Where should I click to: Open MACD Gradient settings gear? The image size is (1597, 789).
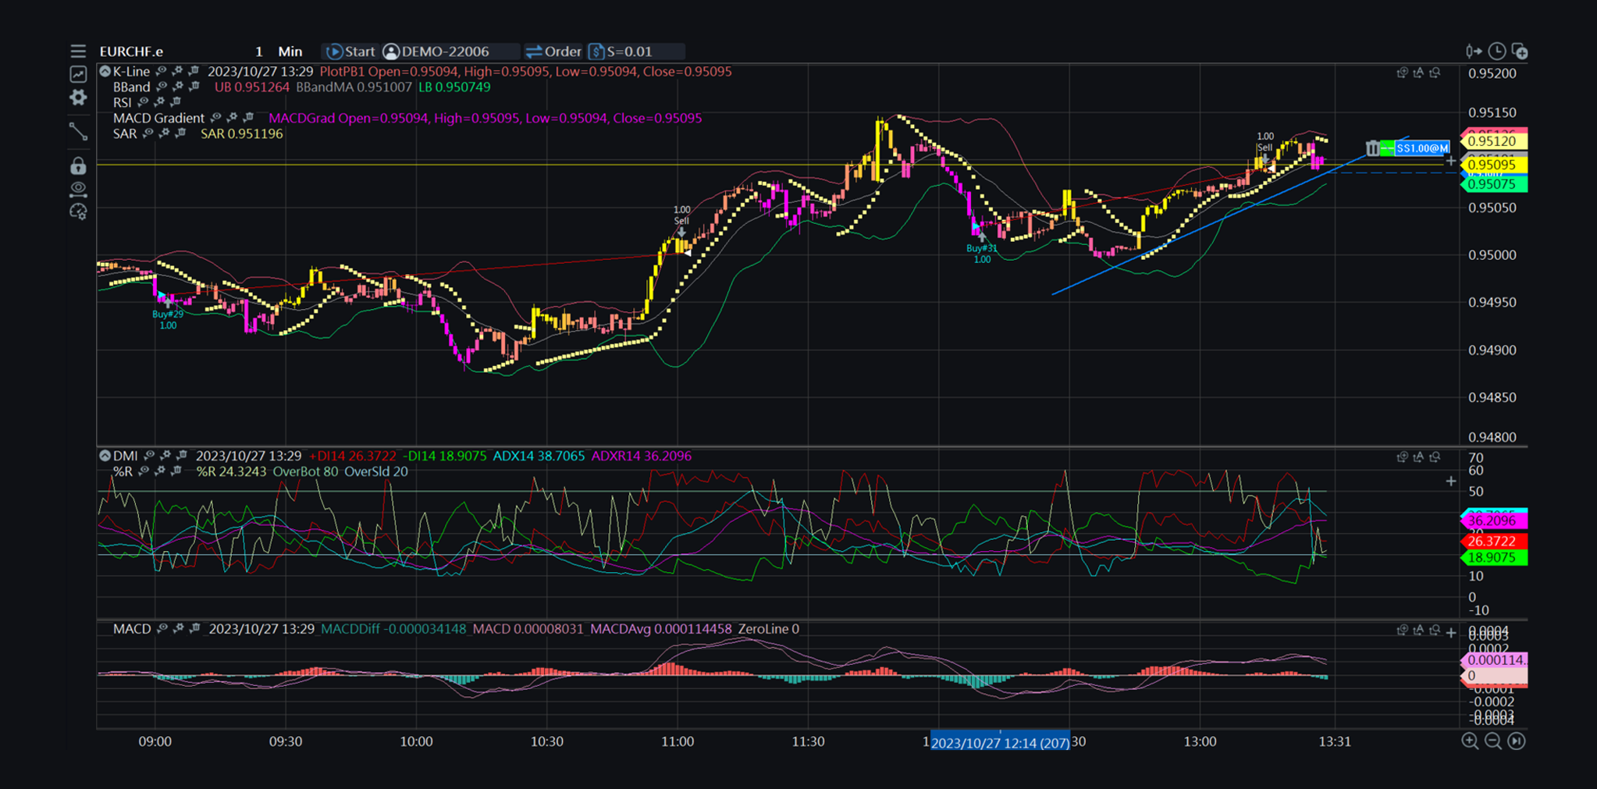(233, 119)
